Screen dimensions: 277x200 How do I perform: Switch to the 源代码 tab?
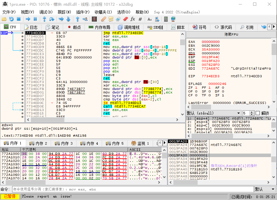[x=223, y=27]
